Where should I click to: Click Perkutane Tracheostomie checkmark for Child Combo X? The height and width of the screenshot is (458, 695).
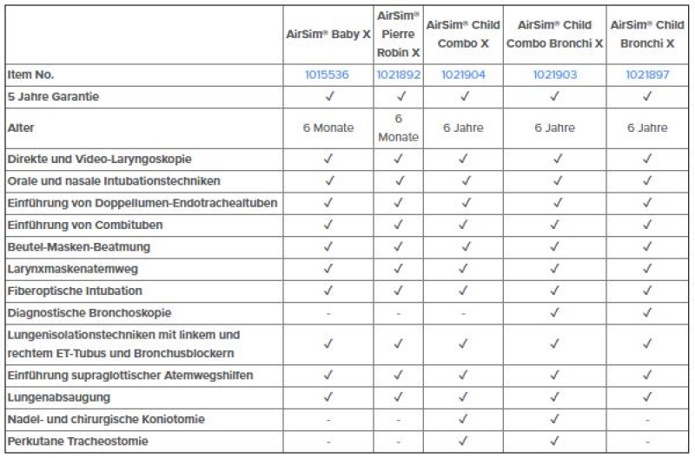(463, 442)
